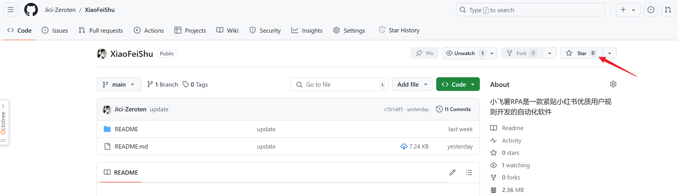Viewport: 678px width, 196px height.
Task: Open the README outline list icon
Action: pos(469,172)
